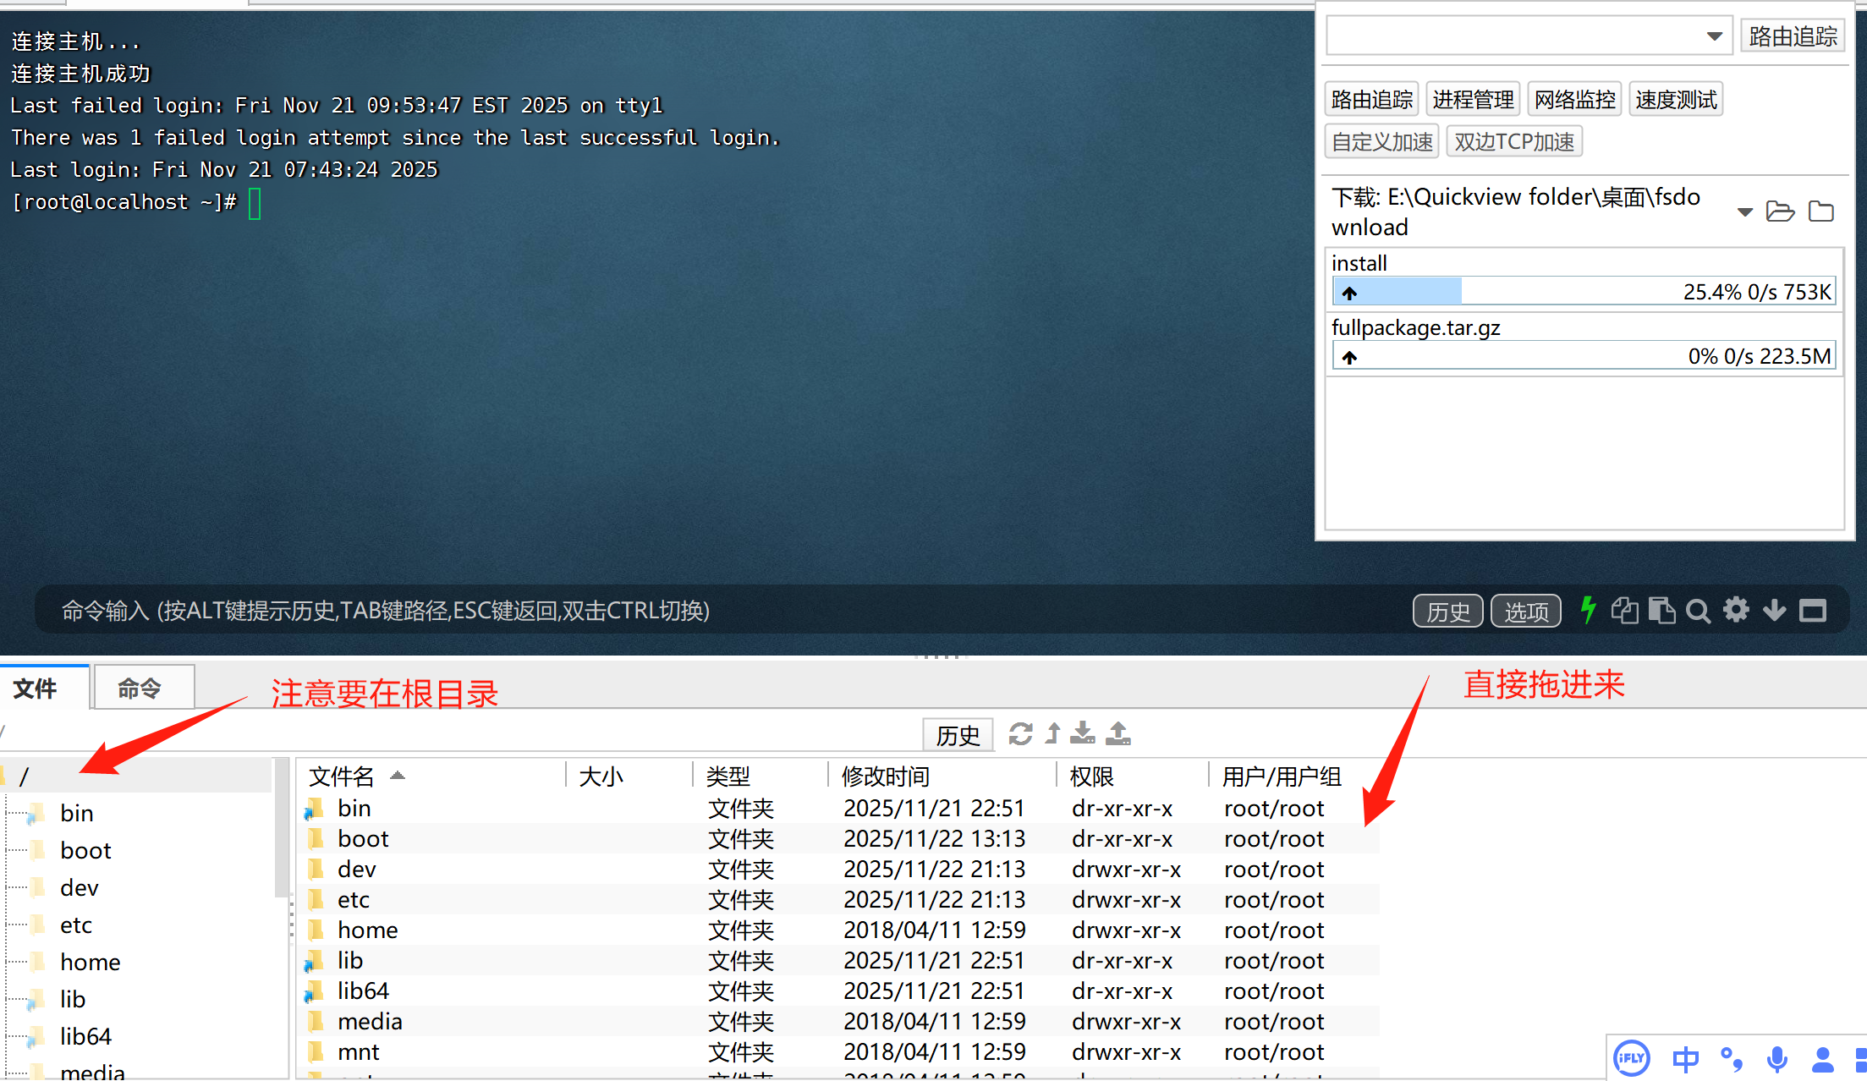The image size is (1867, 1081).
Task: Click the 速度测试 button
Action: pos(1675,100)
